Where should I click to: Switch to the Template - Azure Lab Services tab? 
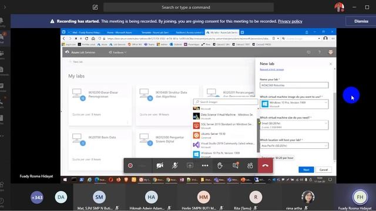pyautogui.click(x=155, y=32)
